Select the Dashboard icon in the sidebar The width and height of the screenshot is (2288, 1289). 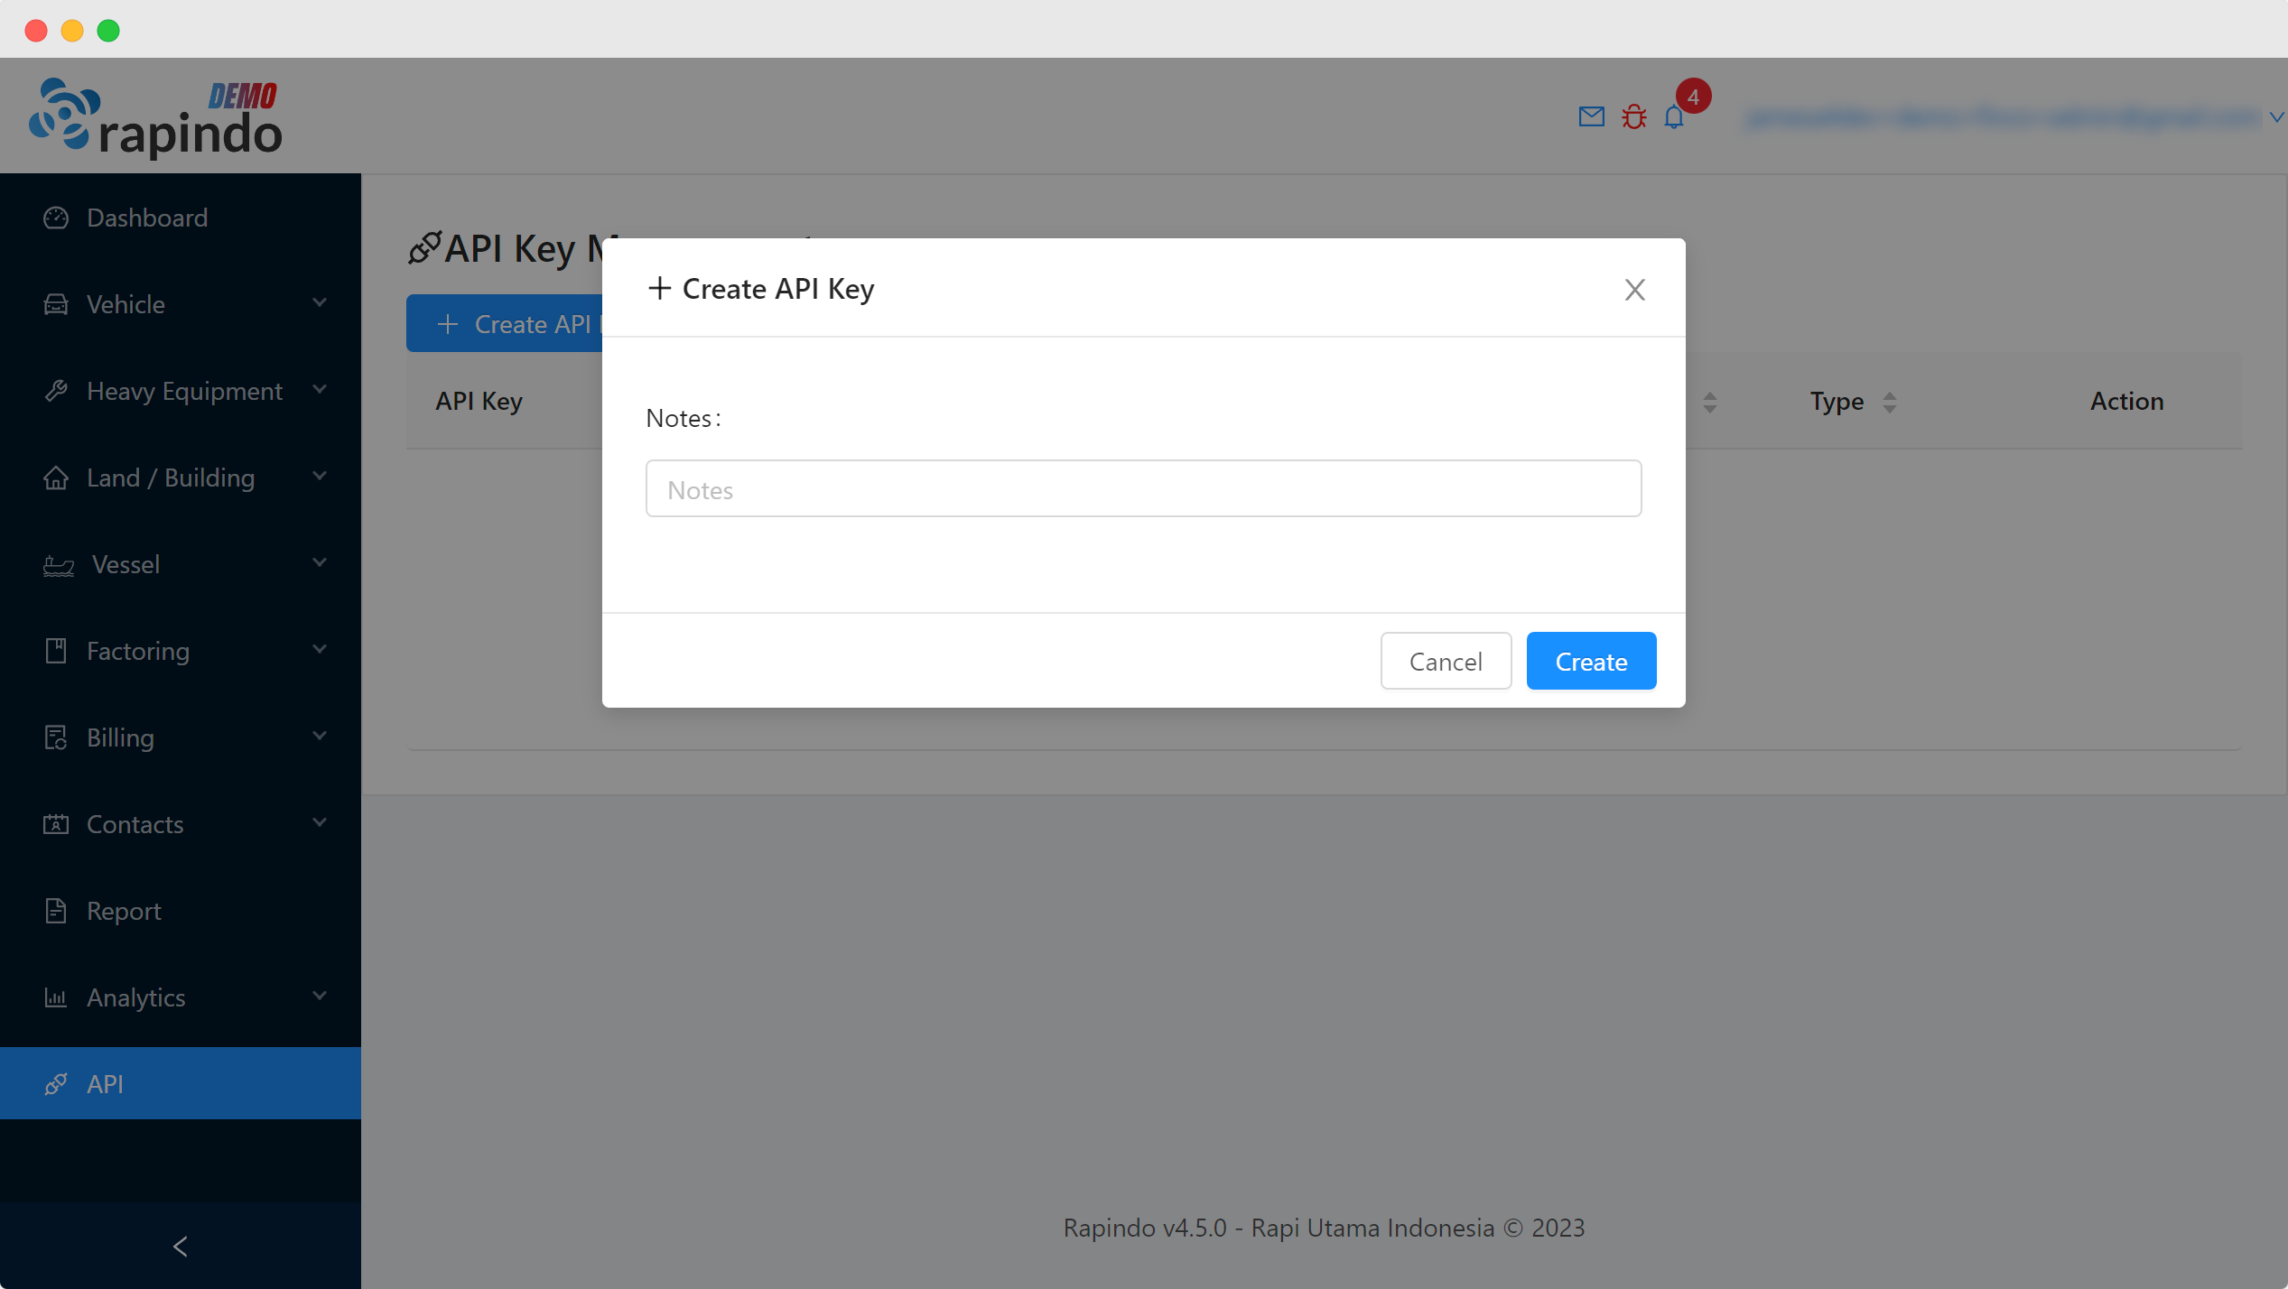pyautogui.click(x=56, y=217)
